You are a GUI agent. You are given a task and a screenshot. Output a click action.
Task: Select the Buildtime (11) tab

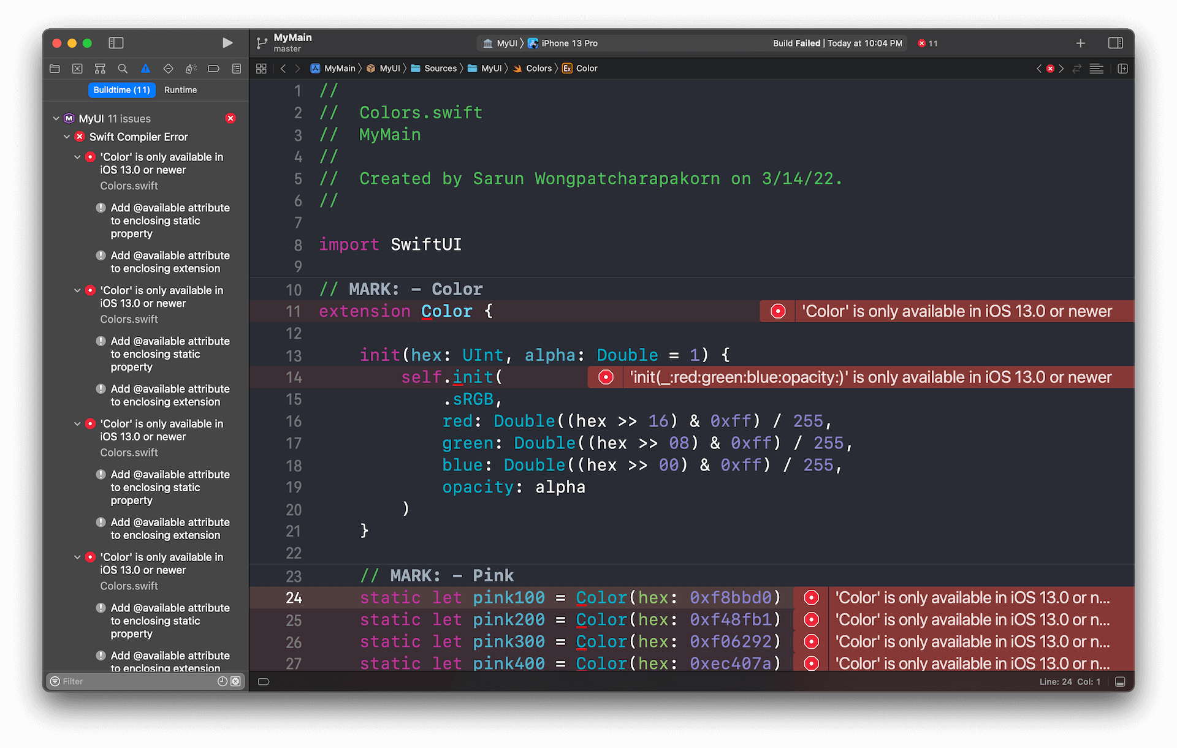coord(121,90)
